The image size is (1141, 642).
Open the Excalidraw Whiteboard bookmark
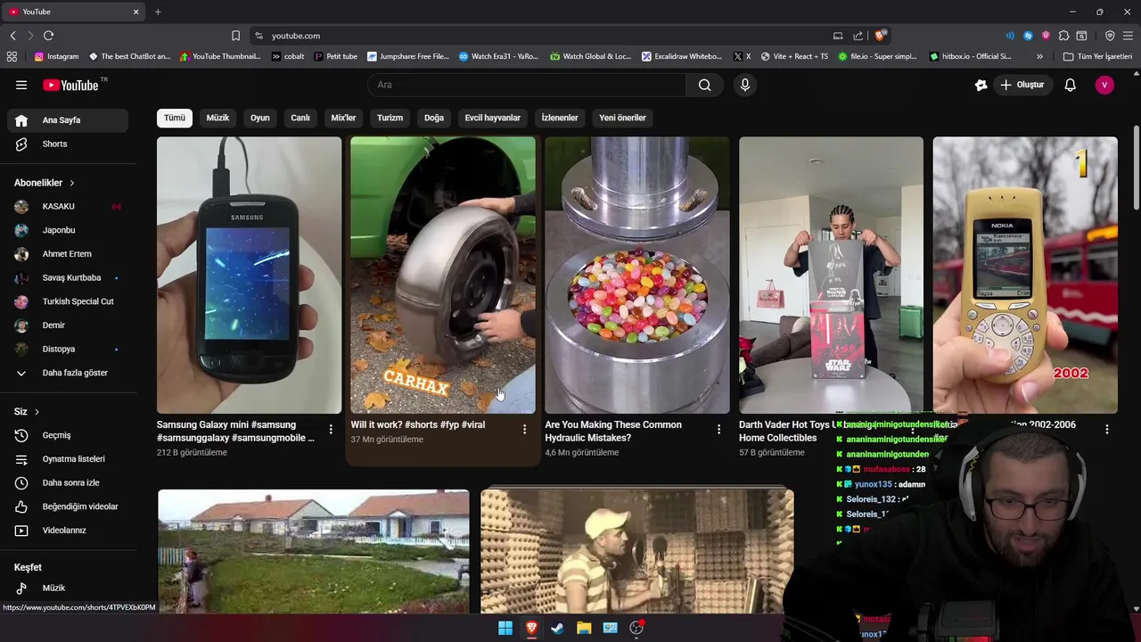682,56
